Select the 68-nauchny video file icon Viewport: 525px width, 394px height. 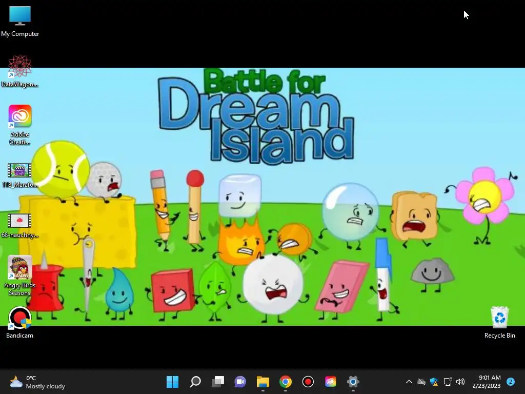[x=20, y=226]
